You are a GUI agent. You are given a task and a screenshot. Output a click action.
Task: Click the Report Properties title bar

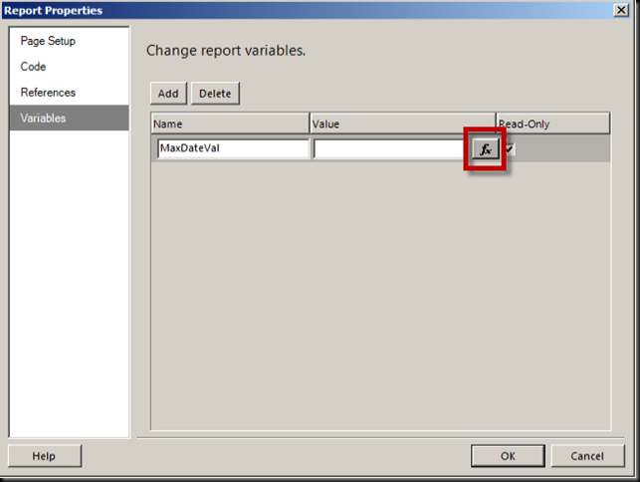point(299,10)
